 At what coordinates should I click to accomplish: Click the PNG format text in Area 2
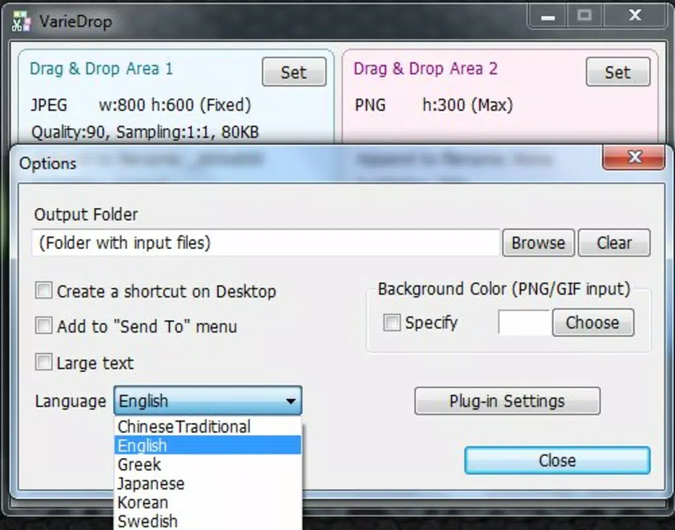pos(370,105)
